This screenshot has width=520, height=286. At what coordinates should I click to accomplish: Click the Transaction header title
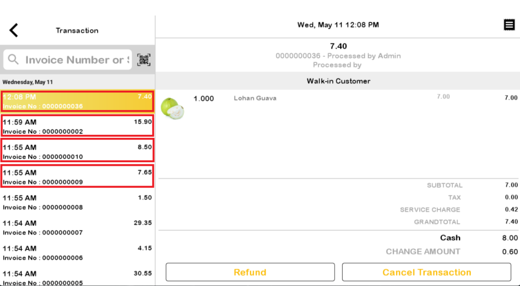(x=77, y=30)
